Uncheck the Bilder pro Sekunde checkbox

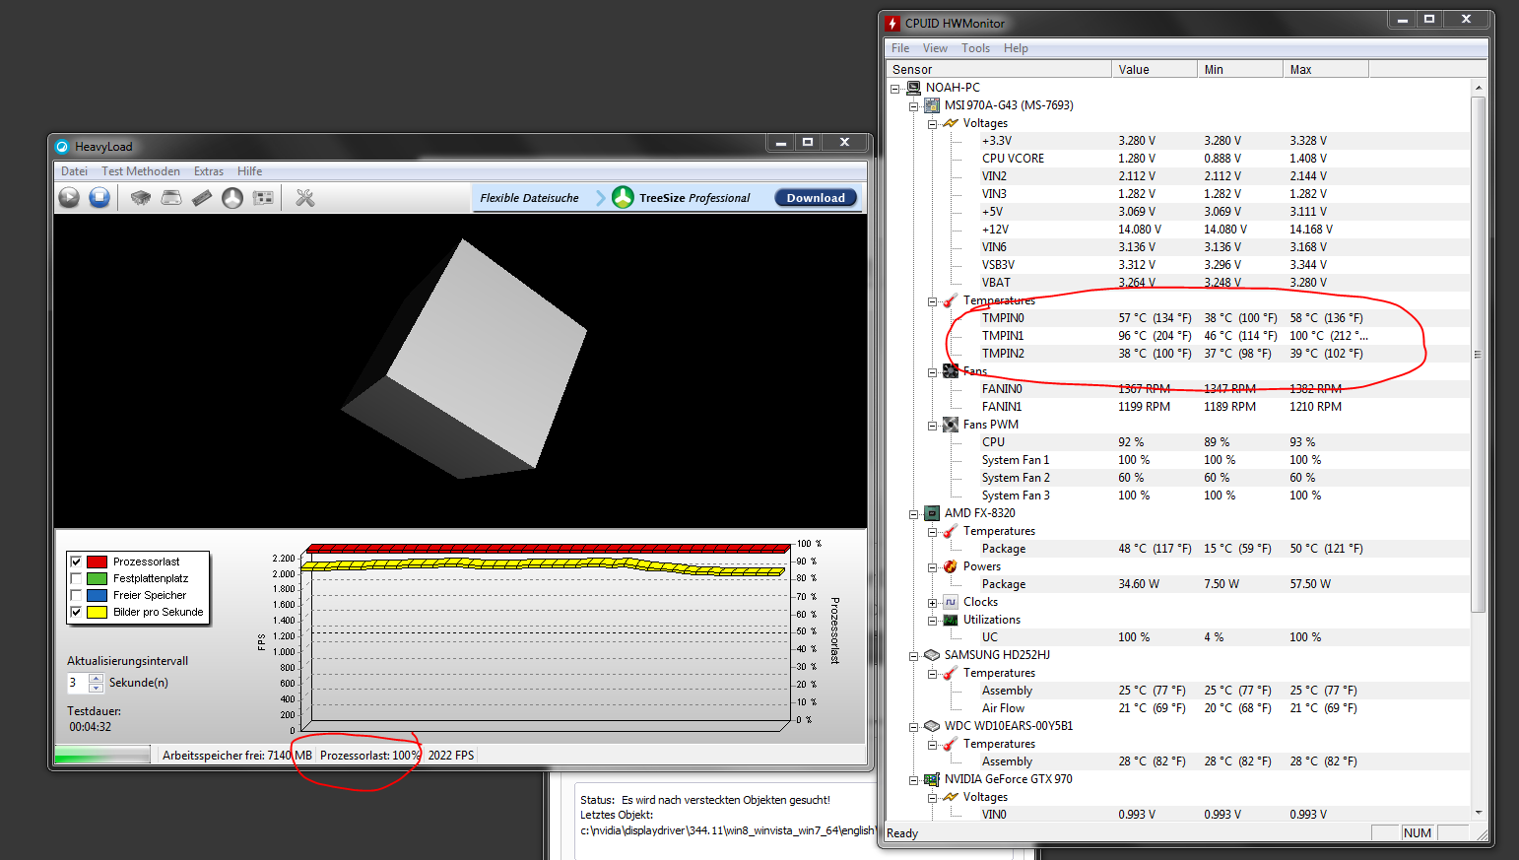[76, 612]
